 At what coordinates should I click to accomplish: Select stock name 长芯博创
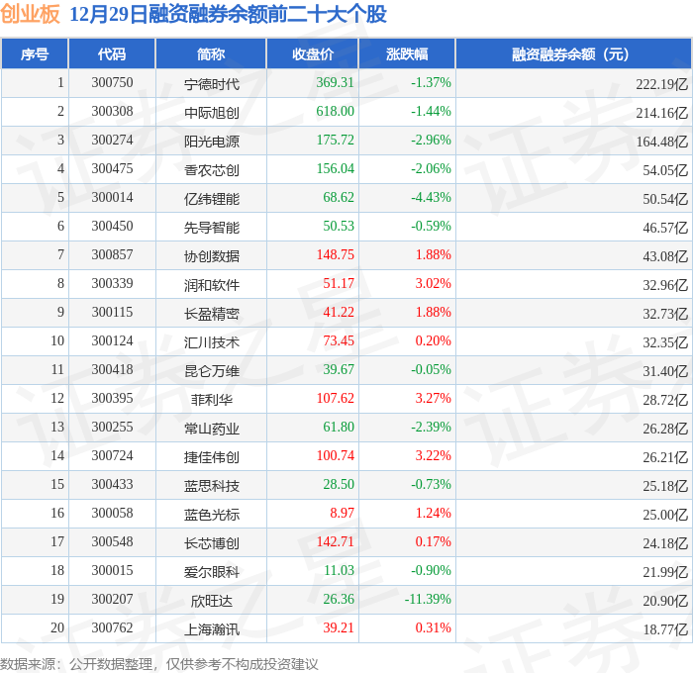point(212,543)
